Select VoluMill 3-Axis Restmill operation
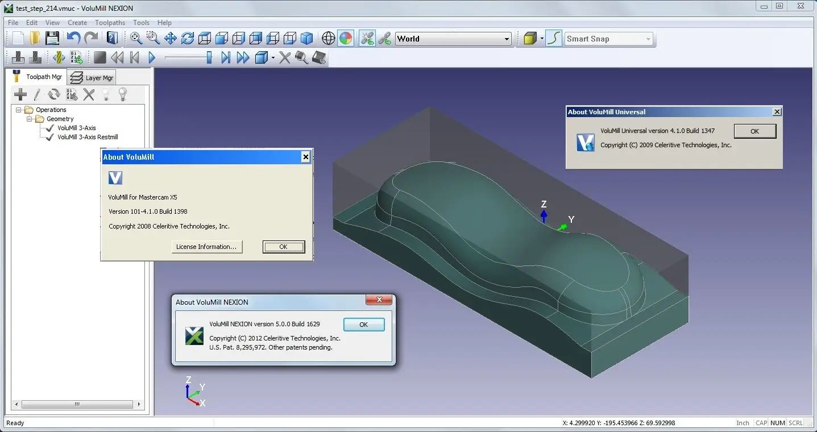817x432 pixels. coord(88,137)
